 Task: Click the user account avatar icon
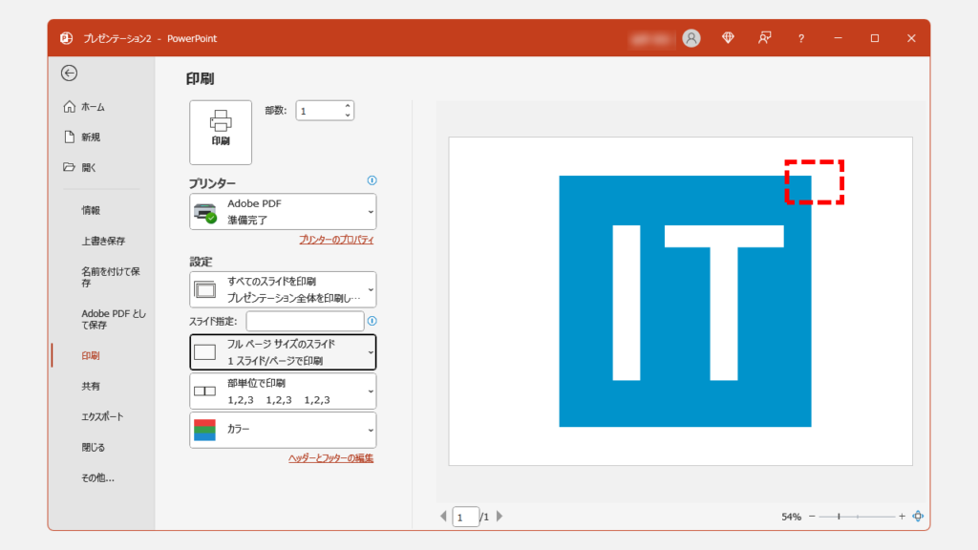point(691,38)
